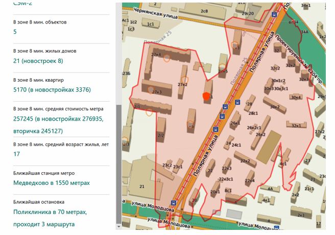Viewport: 335px width, 235px height.
Task: Select the orange shield marker near building 27к4
Action: pyautogui.click(x=166, y=58)
